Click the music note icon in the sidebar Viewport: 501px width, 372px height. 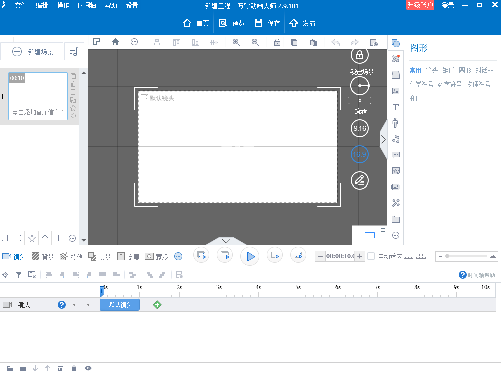395,139
